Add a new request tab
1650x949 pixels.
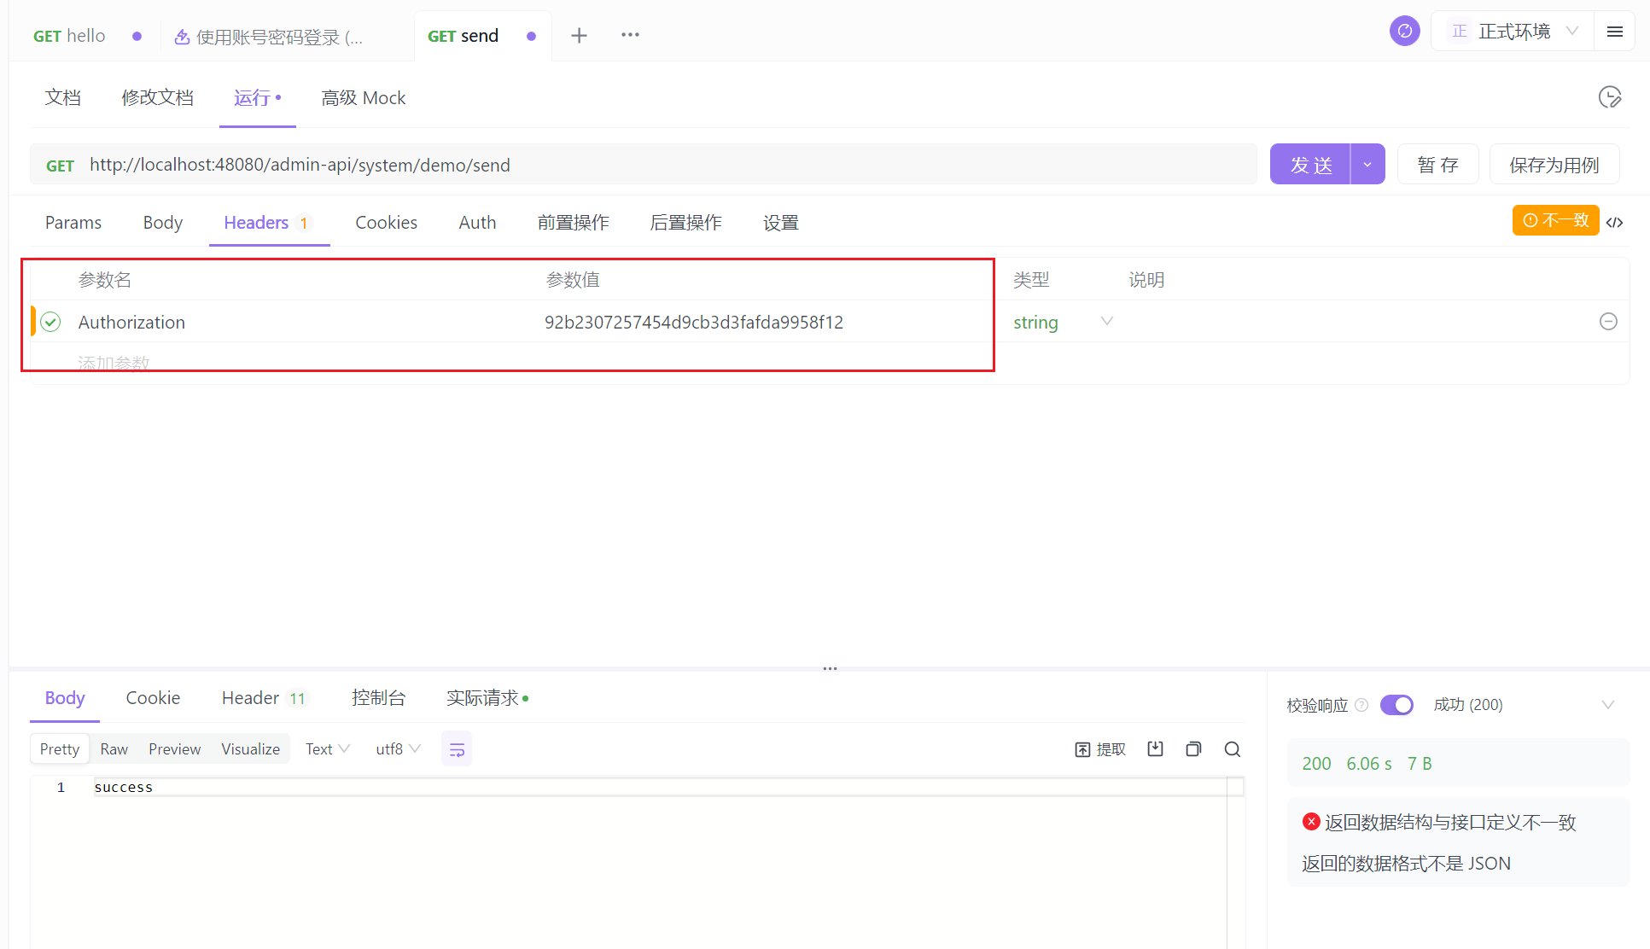click(579, 35)
